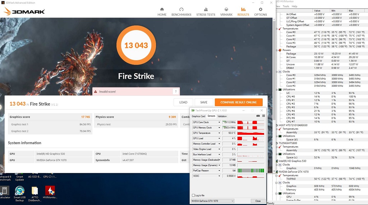The height and width of the screenshot is (205, 368).
Task: Collapse the HGST HTS721010A9E630 drive node
Action: point(277,125)
